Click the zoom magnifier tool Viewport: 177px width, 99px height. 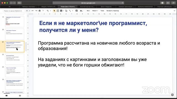(48, 11)
